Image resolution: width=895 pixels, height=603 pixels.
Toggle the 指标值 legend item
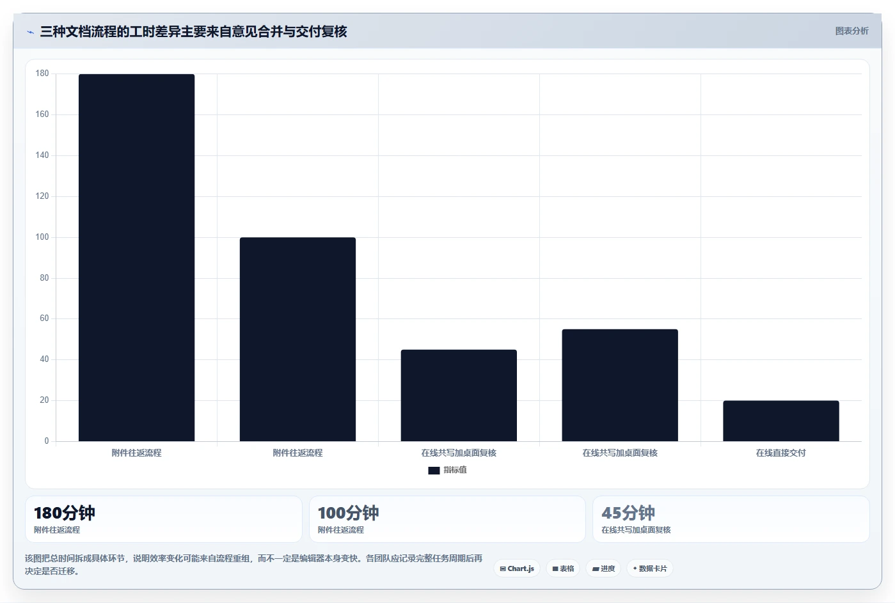[x=447, y=470]
